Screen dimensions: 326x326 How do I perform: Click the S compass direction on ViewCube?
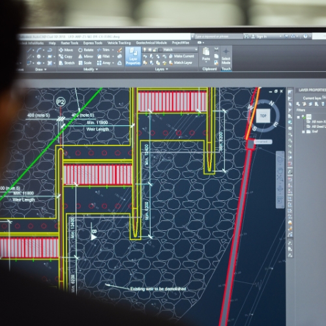pyautogui.click(x=254, y=129)
